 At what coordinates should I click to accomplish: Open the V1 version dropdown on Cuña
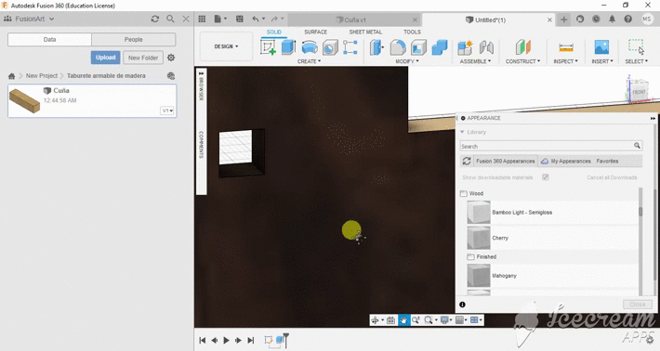pos(167,110)
